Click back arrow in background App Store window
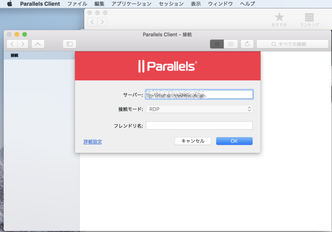 (x=92, y=22)
